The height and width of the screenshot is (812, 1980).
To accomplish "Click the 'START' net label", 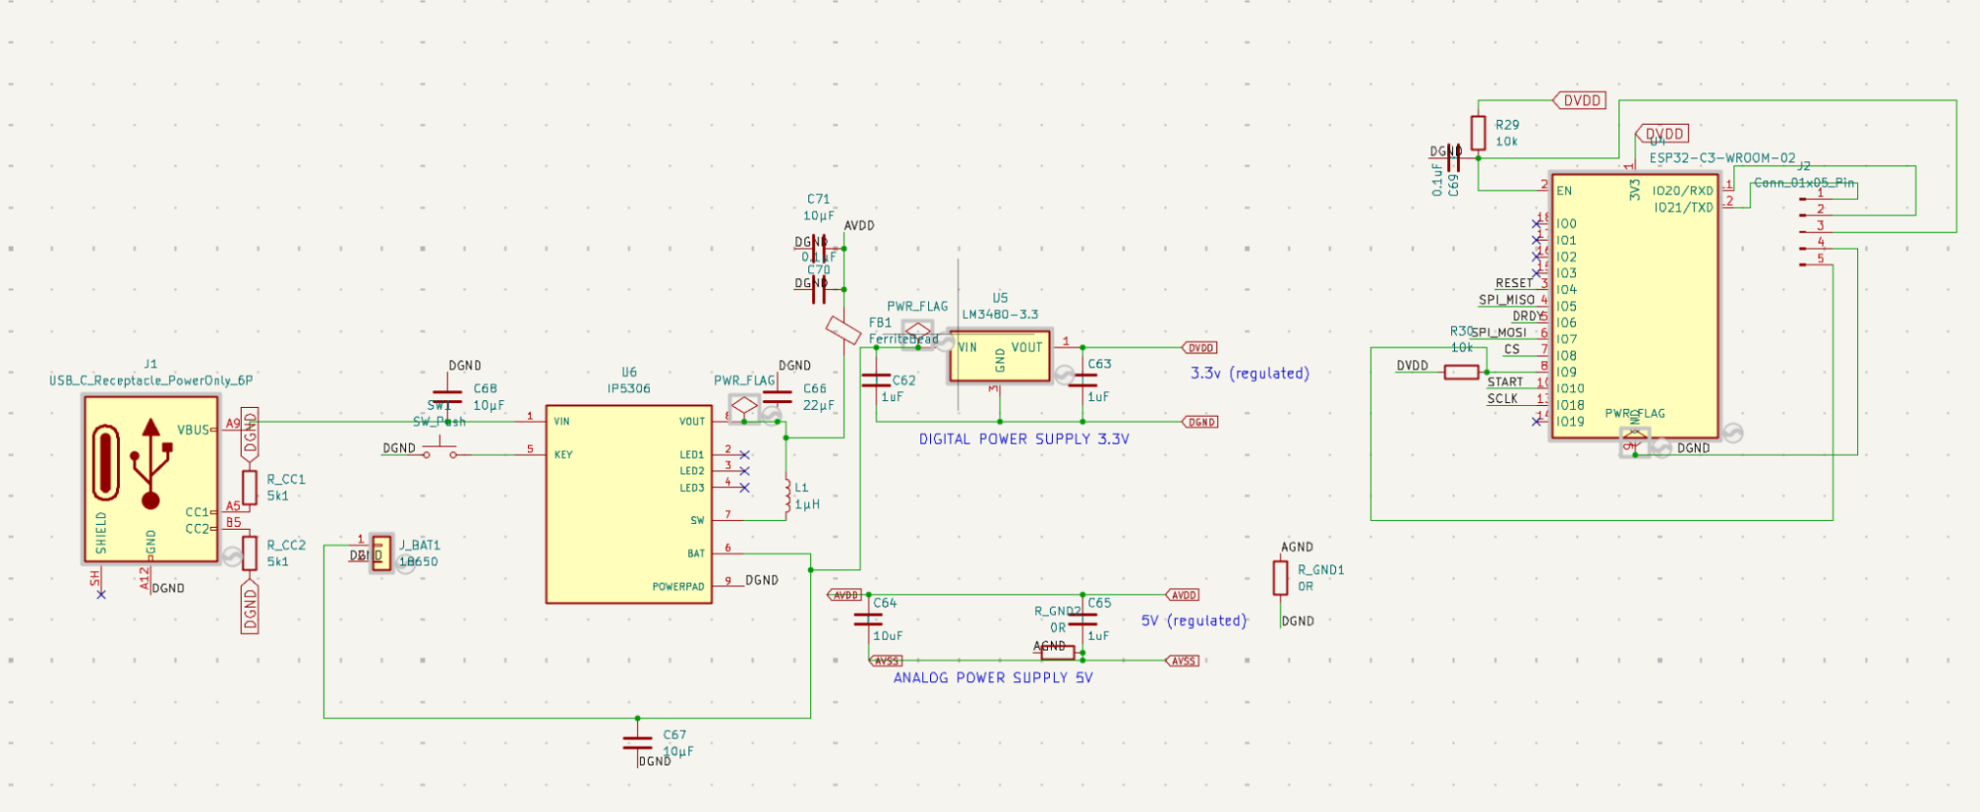I will 1505,382.
